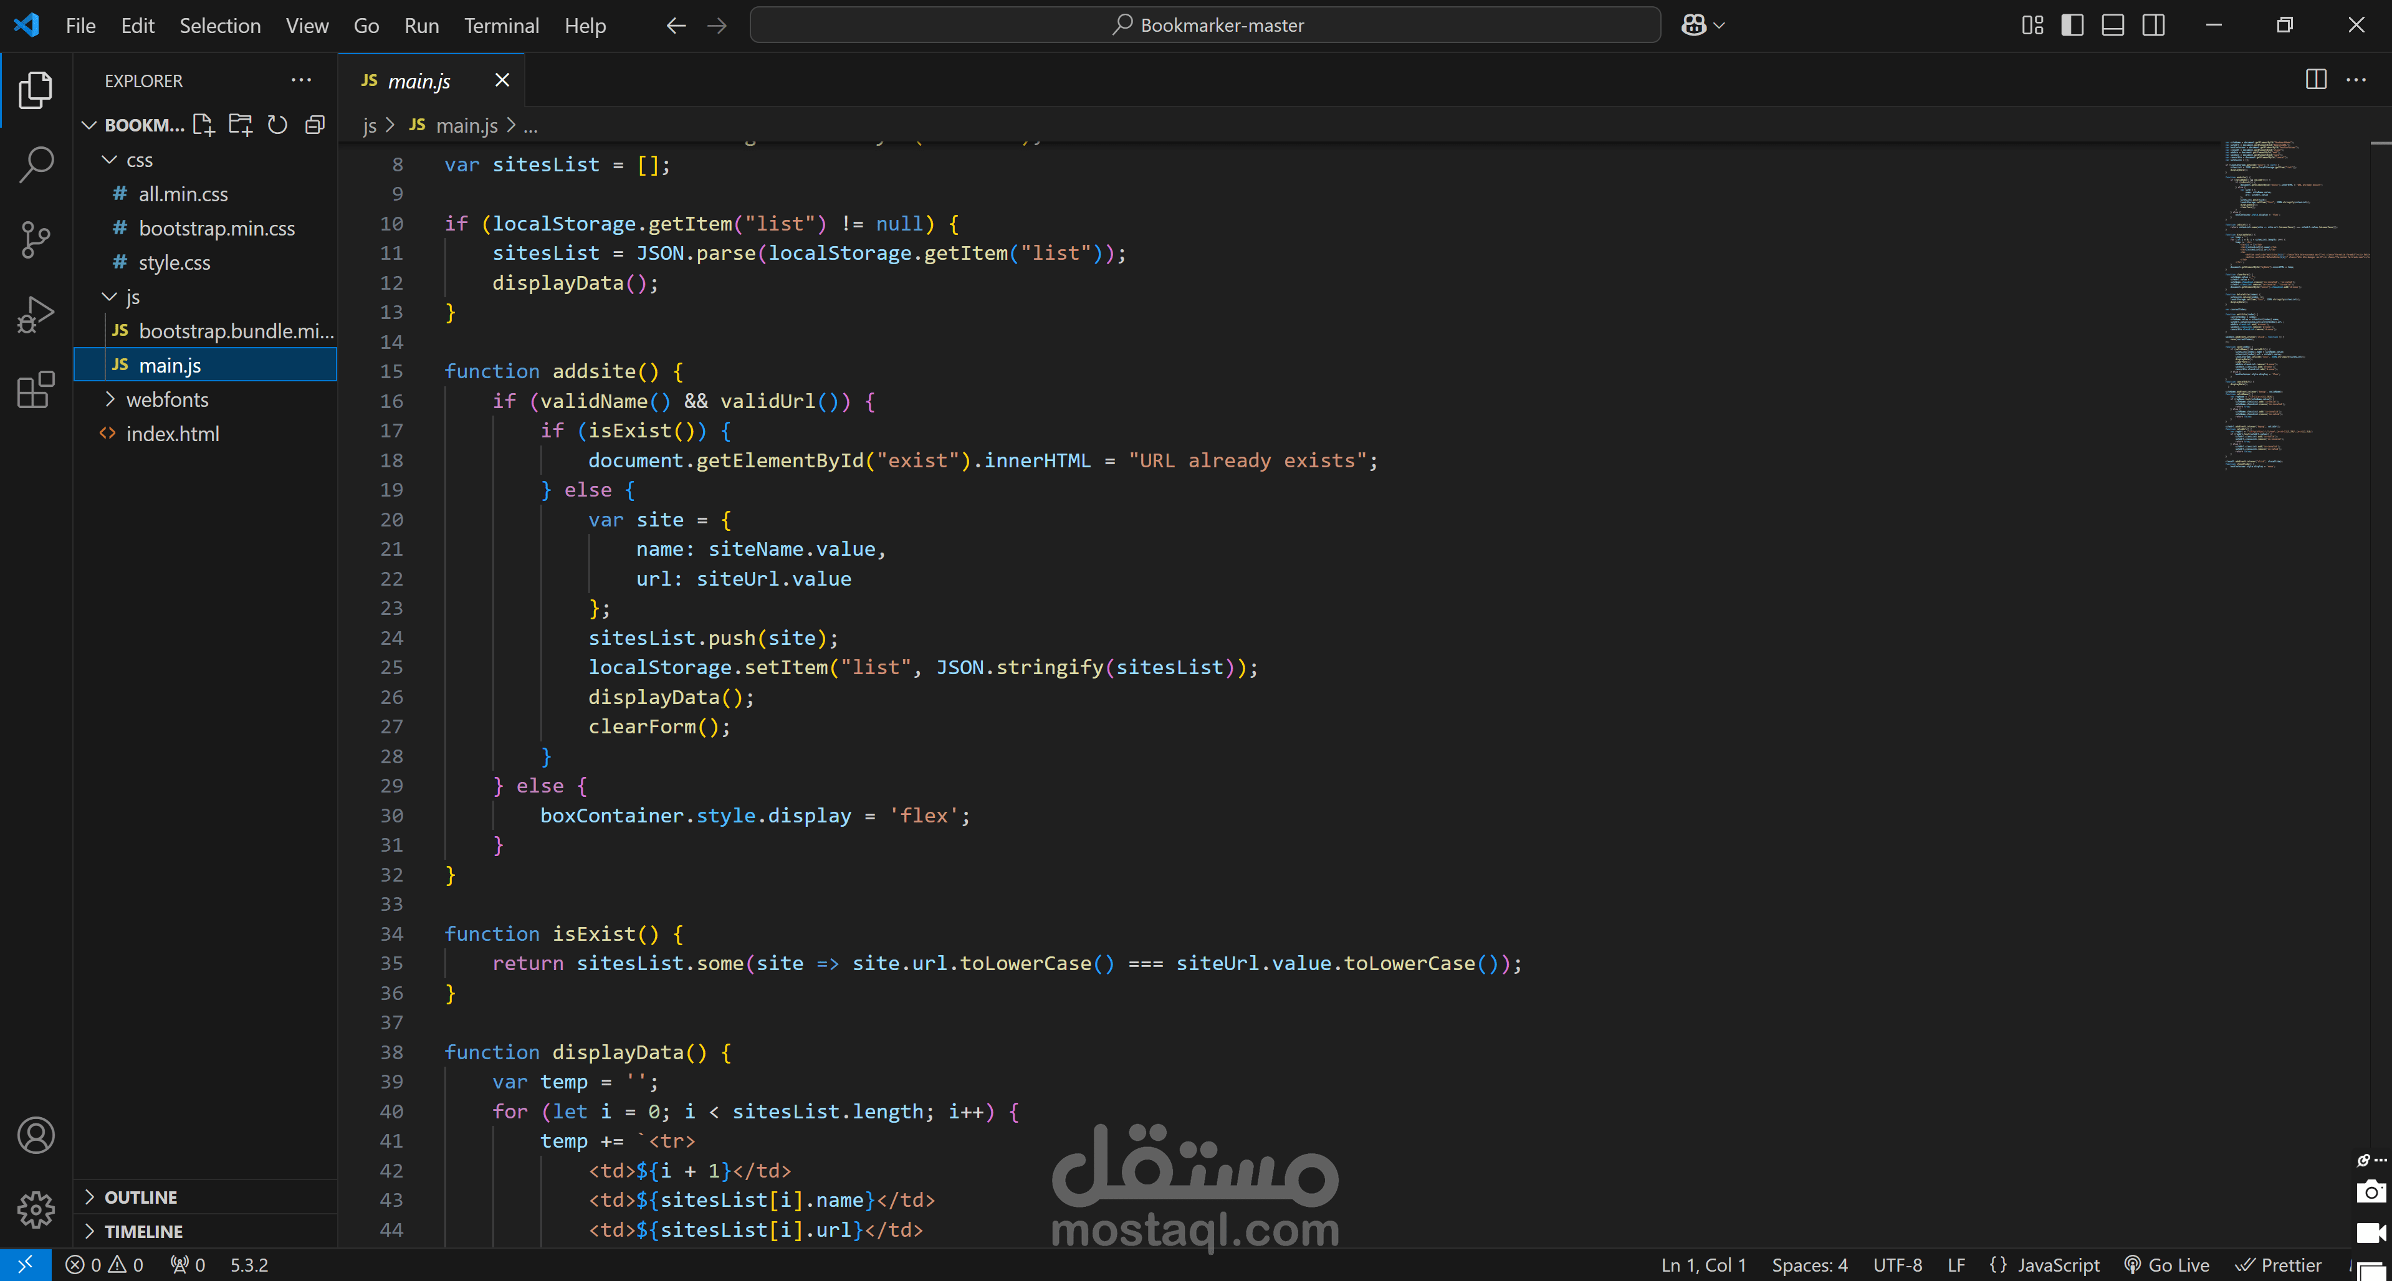The image size is (2392, 1281).
Task: Click the Refresh Explorer icon
Action: click(277, 125)
